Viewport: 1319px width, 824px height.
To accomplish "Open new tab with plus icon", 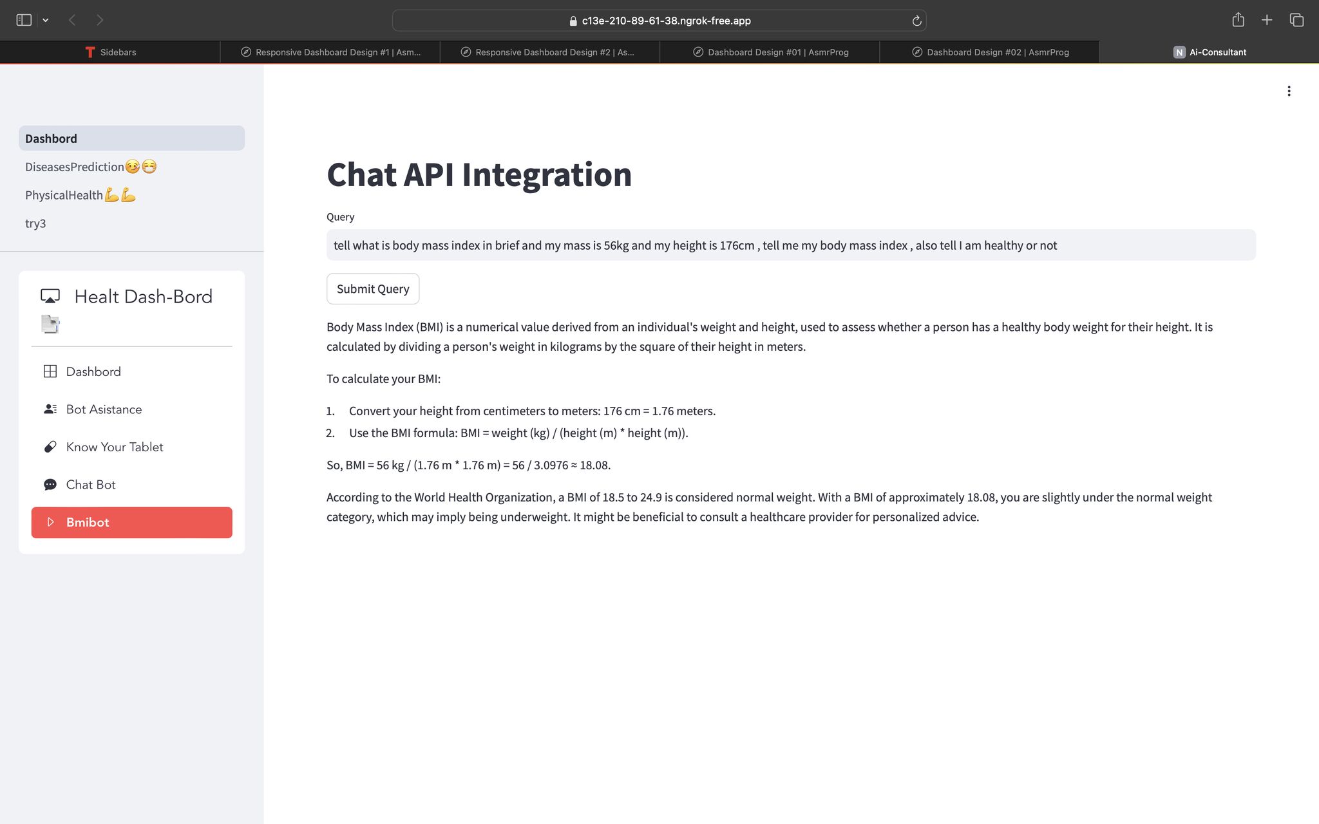I will 1266,20.
